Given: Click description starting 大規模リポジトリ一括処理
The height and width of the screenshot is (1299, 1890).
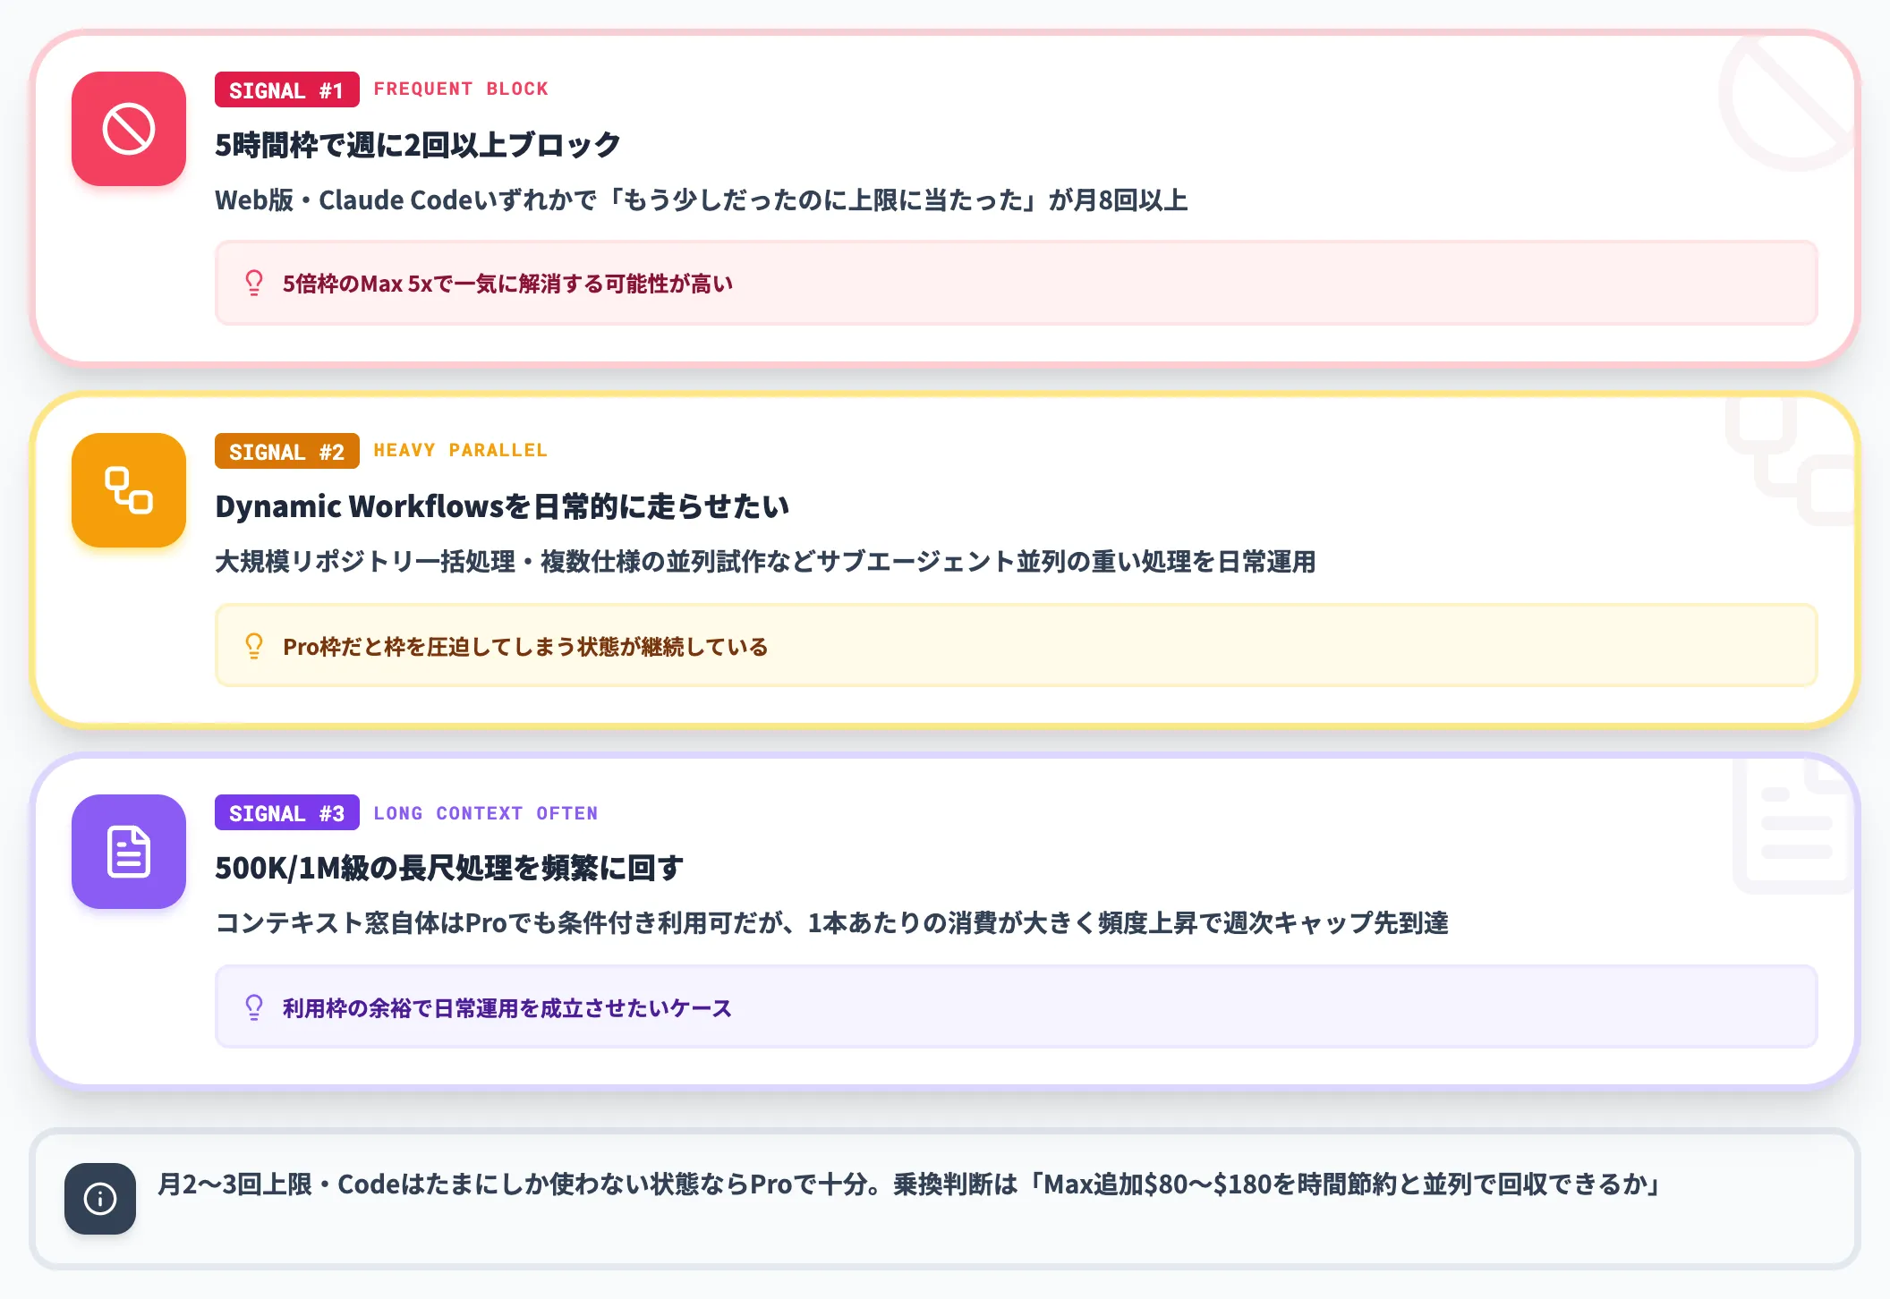Looking at the screenshot, I should pyautogui.click(x=765, y=561).
